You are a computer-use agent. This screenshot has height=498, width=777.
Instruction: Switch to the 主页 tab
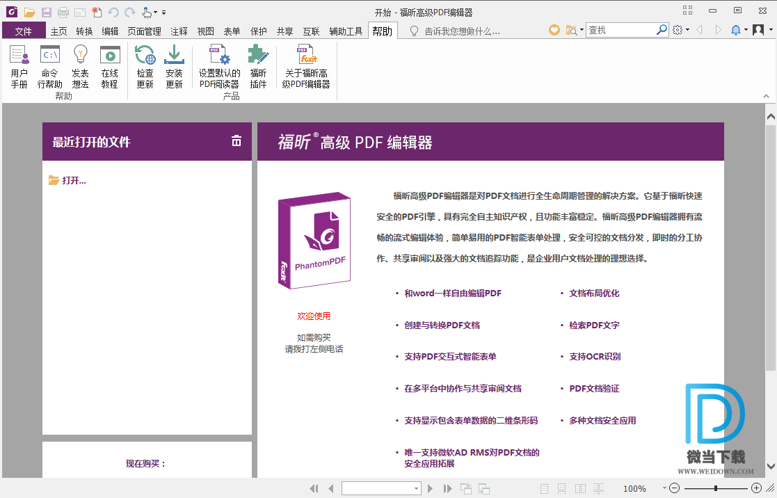point(59,31)
